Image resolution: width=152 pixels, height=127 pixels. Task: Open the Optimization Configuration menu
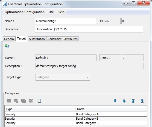tap(25, 12)
